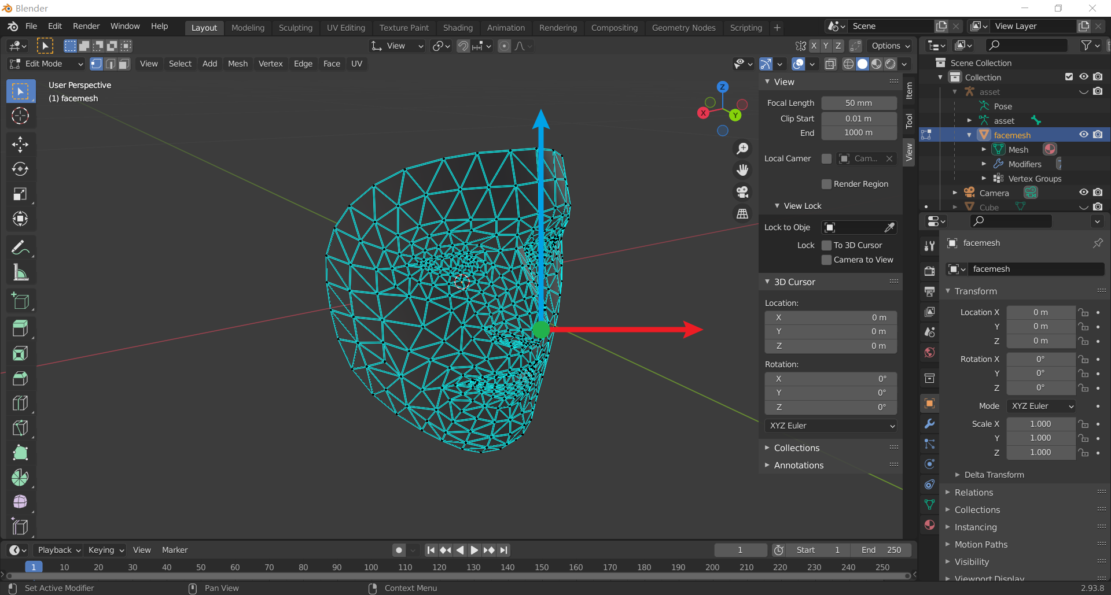Open the Render menu

point(86,26)
